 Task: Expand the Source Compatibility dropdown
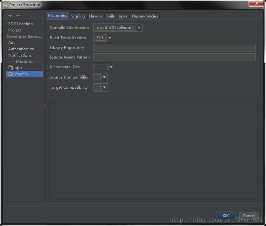click(x=104, y=77)
